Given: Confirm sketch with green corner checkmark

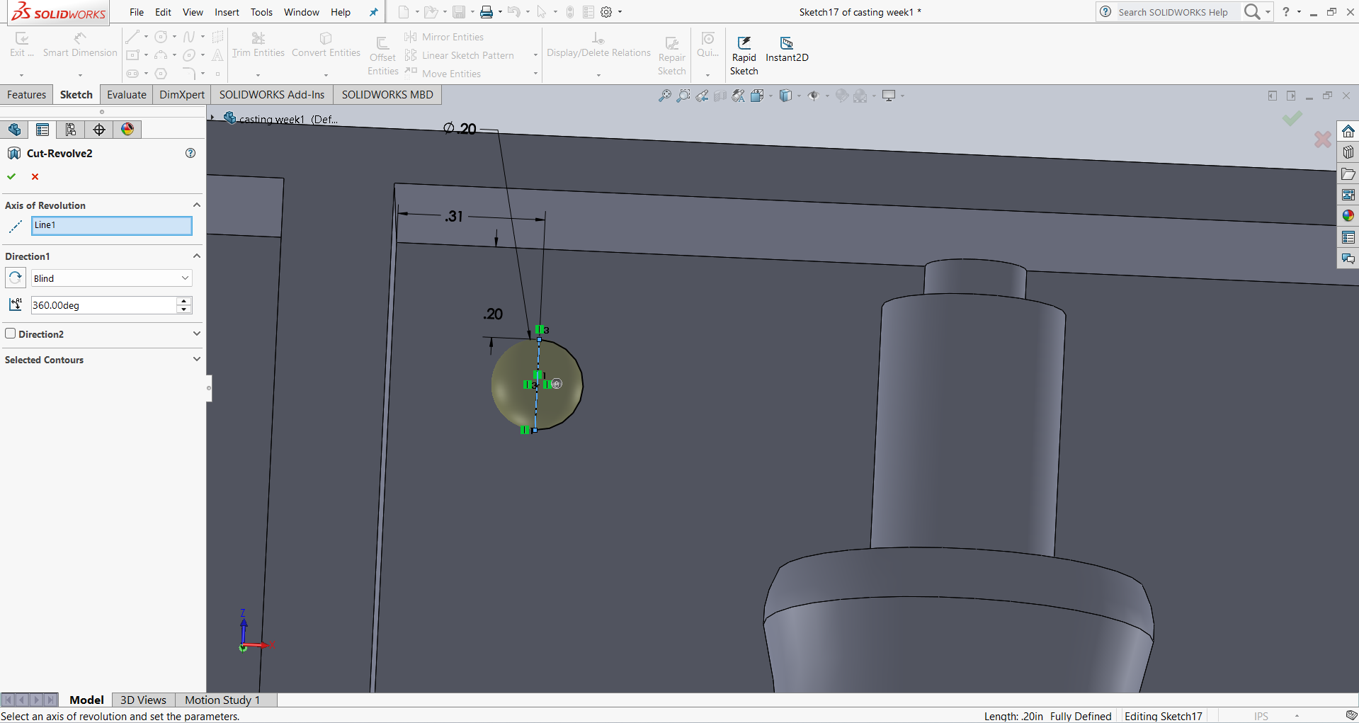Looking at the screenshot, I should point(1292,118).
